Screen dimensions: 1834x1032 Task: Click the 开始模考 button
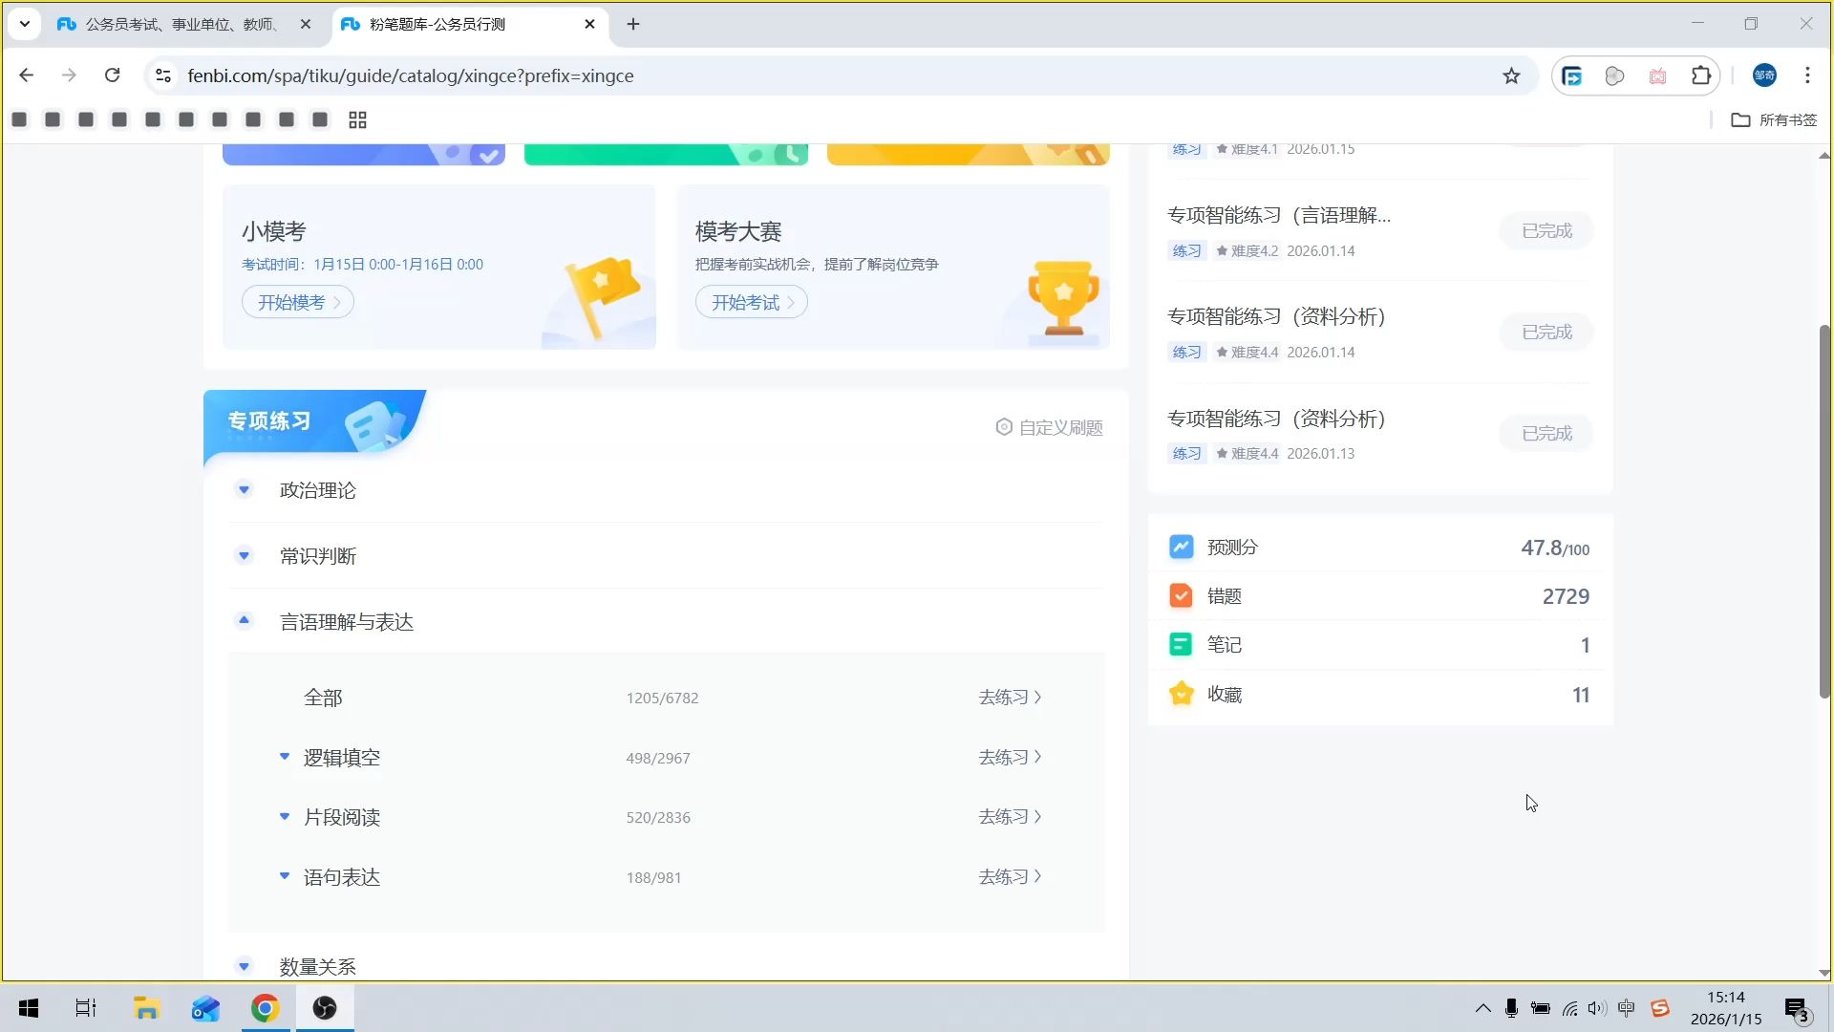click(x=297, y=302)
